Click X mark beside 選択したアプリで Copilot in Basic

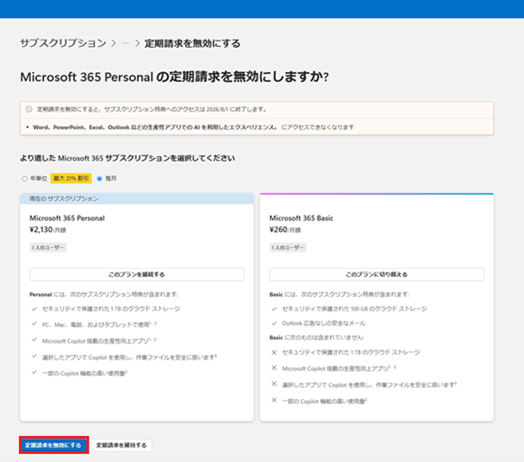(x=274, y=383)
